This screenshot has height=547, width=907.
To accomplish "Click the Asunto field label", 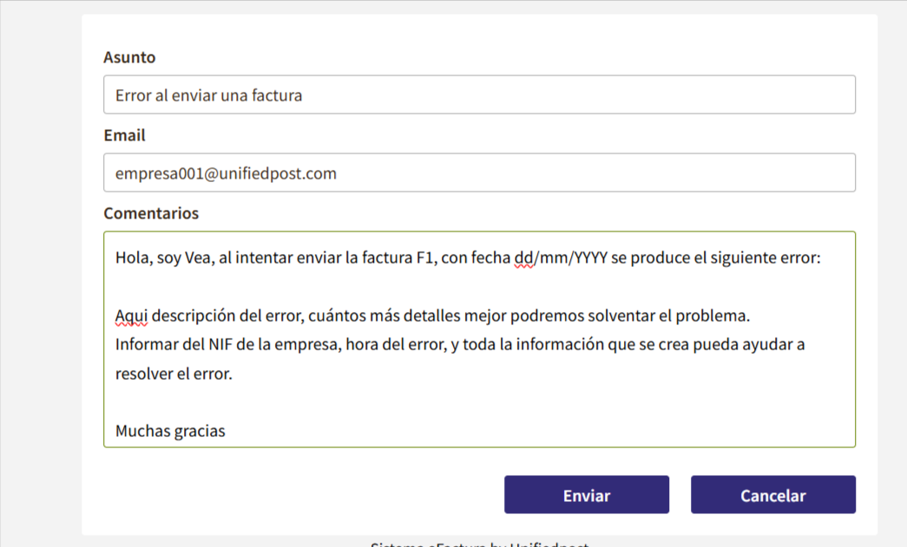I will click(x=129, y=57).
